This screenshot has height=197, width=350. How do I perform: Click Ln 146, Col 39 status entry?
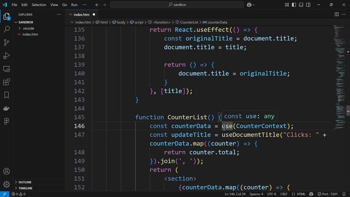coord(235,194)
